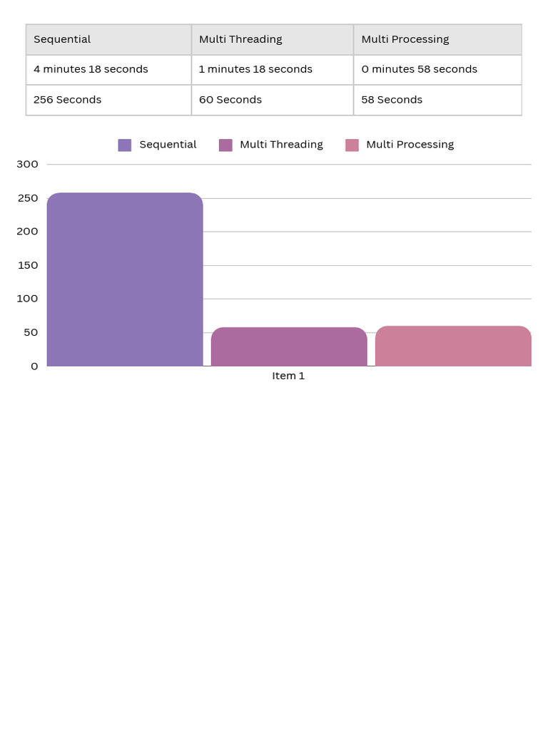Toggle the Sequential series legend label
Screen dimensions: 548x730
(x=168, y=145)
